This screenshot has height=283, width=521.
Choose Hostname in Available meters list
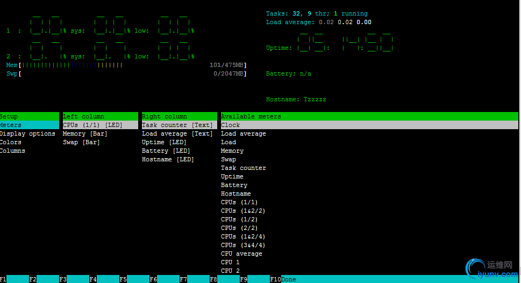coord(236,193)
